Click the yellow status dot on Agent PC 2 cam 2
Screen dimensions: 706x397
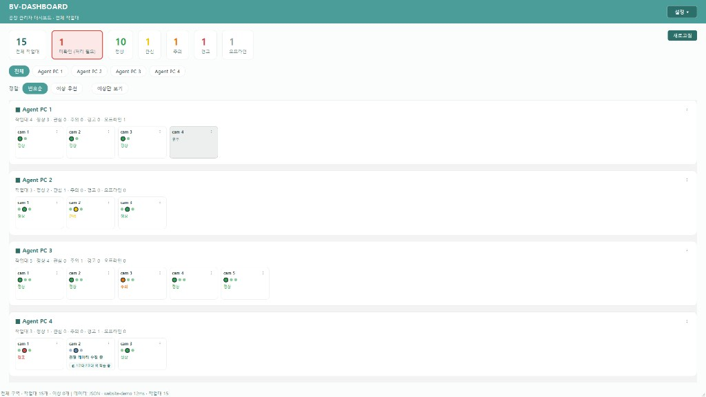tap(76, 210)
